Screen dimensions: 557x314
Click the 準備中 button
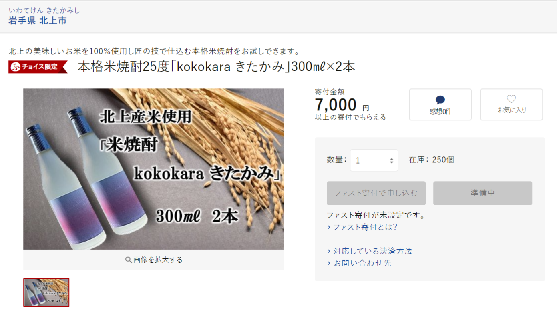483,193
